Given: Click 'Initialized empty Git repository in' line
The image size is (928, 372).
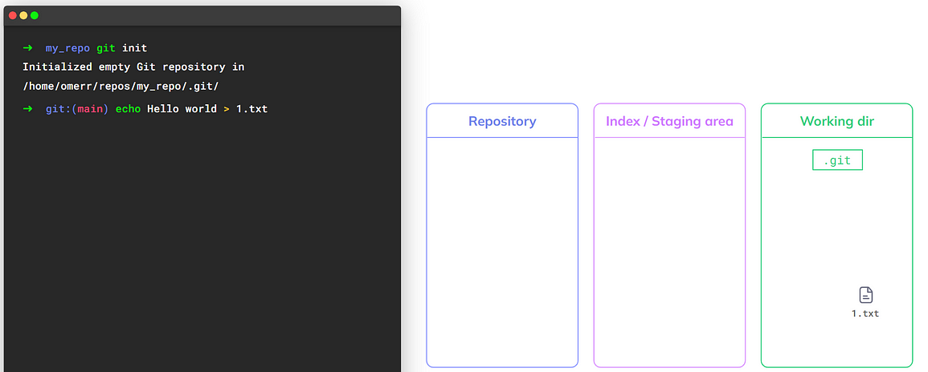Looking at the screenshot, I should coord(133,67).
